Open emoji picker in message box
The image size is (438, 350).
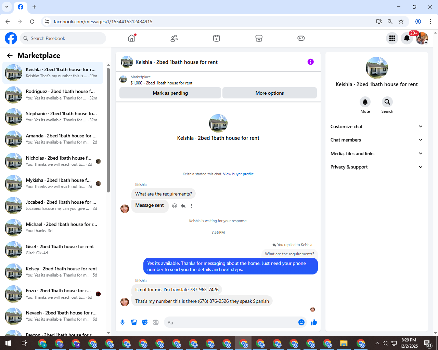click(301, 322)
